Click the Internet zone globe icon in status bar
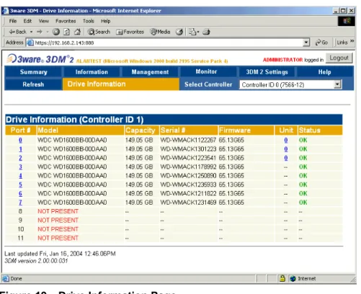 tap(293, 279)
